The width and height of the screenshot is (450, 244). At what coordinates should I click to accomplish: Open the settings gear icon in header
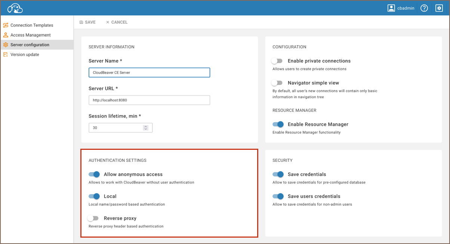pyautogui.click(x=439, y=8)
